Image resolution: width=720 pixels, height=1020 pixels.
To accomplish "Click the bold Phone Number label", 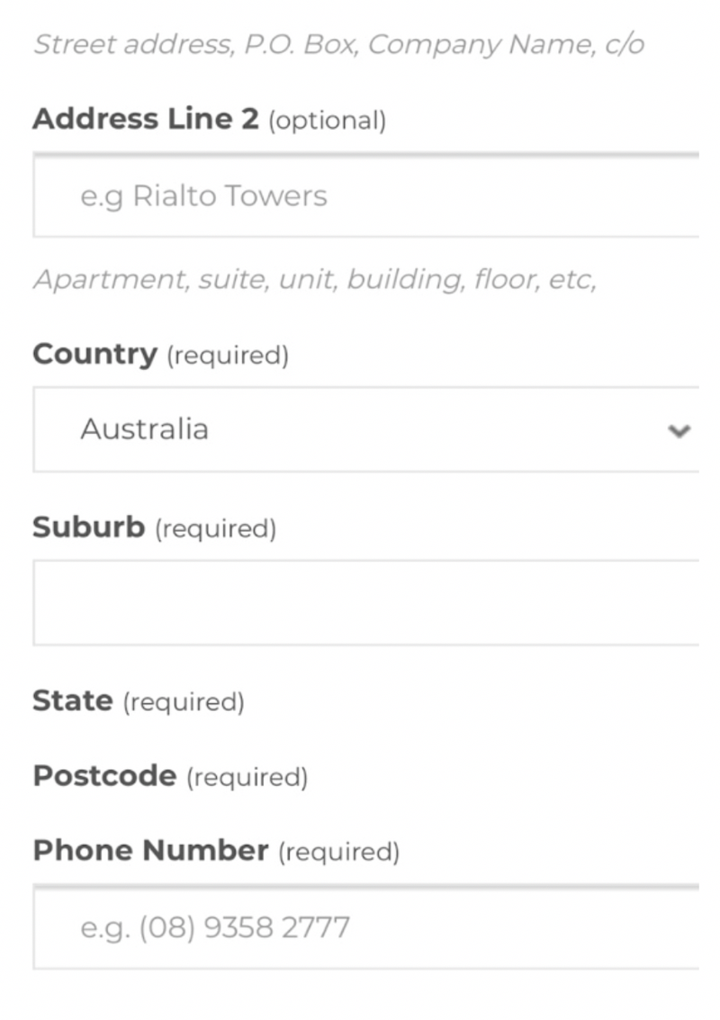I will pos(151,850).
